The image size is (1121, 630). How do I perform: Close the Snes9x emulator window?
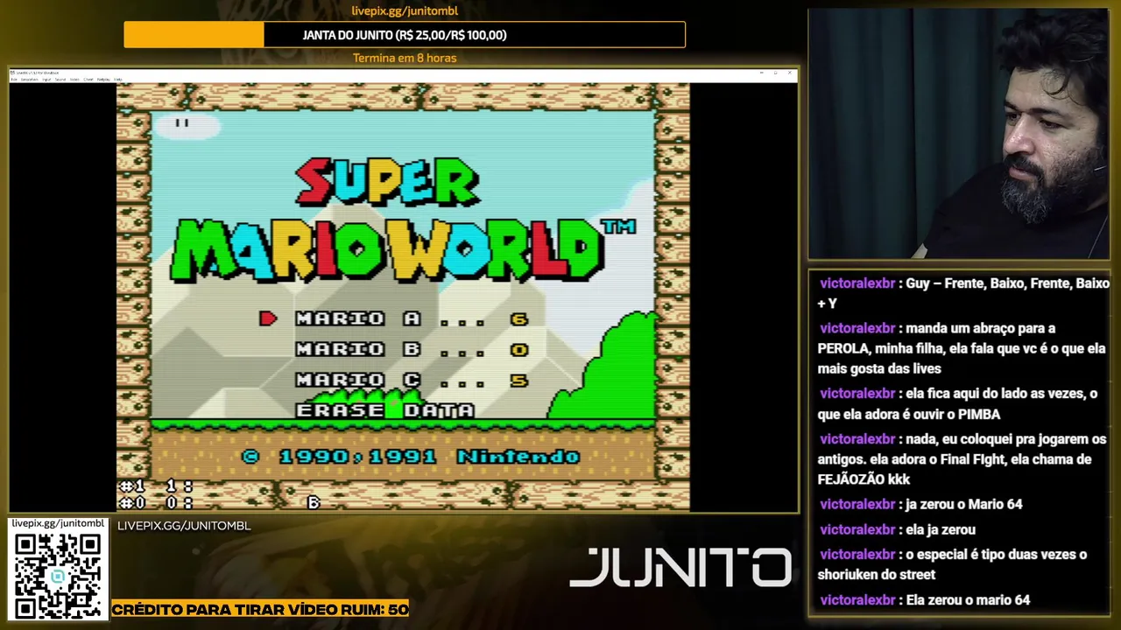coord(790,73)
